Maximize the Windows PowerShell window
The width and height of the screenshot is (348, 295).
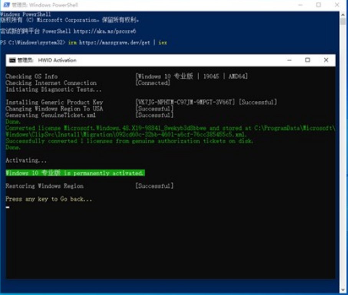click(x=318, y=5)
